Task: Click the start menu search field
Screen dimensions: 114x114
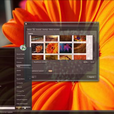Action: (x=7, y=108)
